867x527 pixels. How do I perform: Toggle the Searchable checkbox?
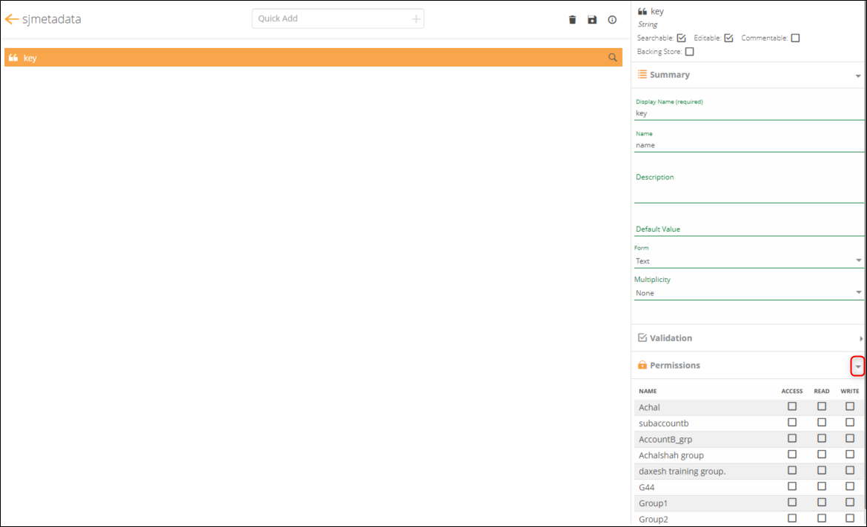coord(681,38)
